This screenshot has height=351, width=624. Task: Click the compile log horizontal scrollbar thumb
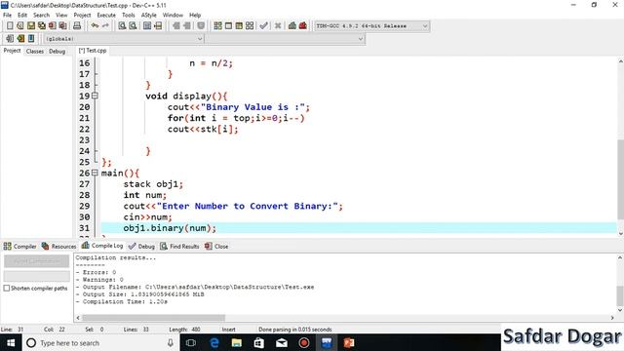click(153, 318)
